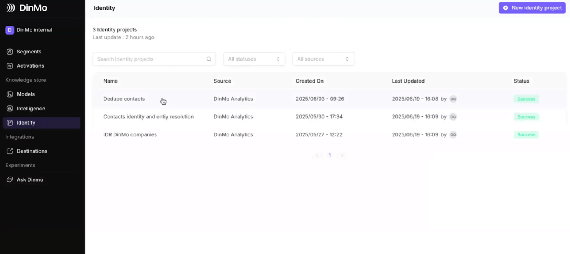The width and height of the screenshot is (570, 254).
Task: Open the Destinations menu item
Action: point(41,151)
